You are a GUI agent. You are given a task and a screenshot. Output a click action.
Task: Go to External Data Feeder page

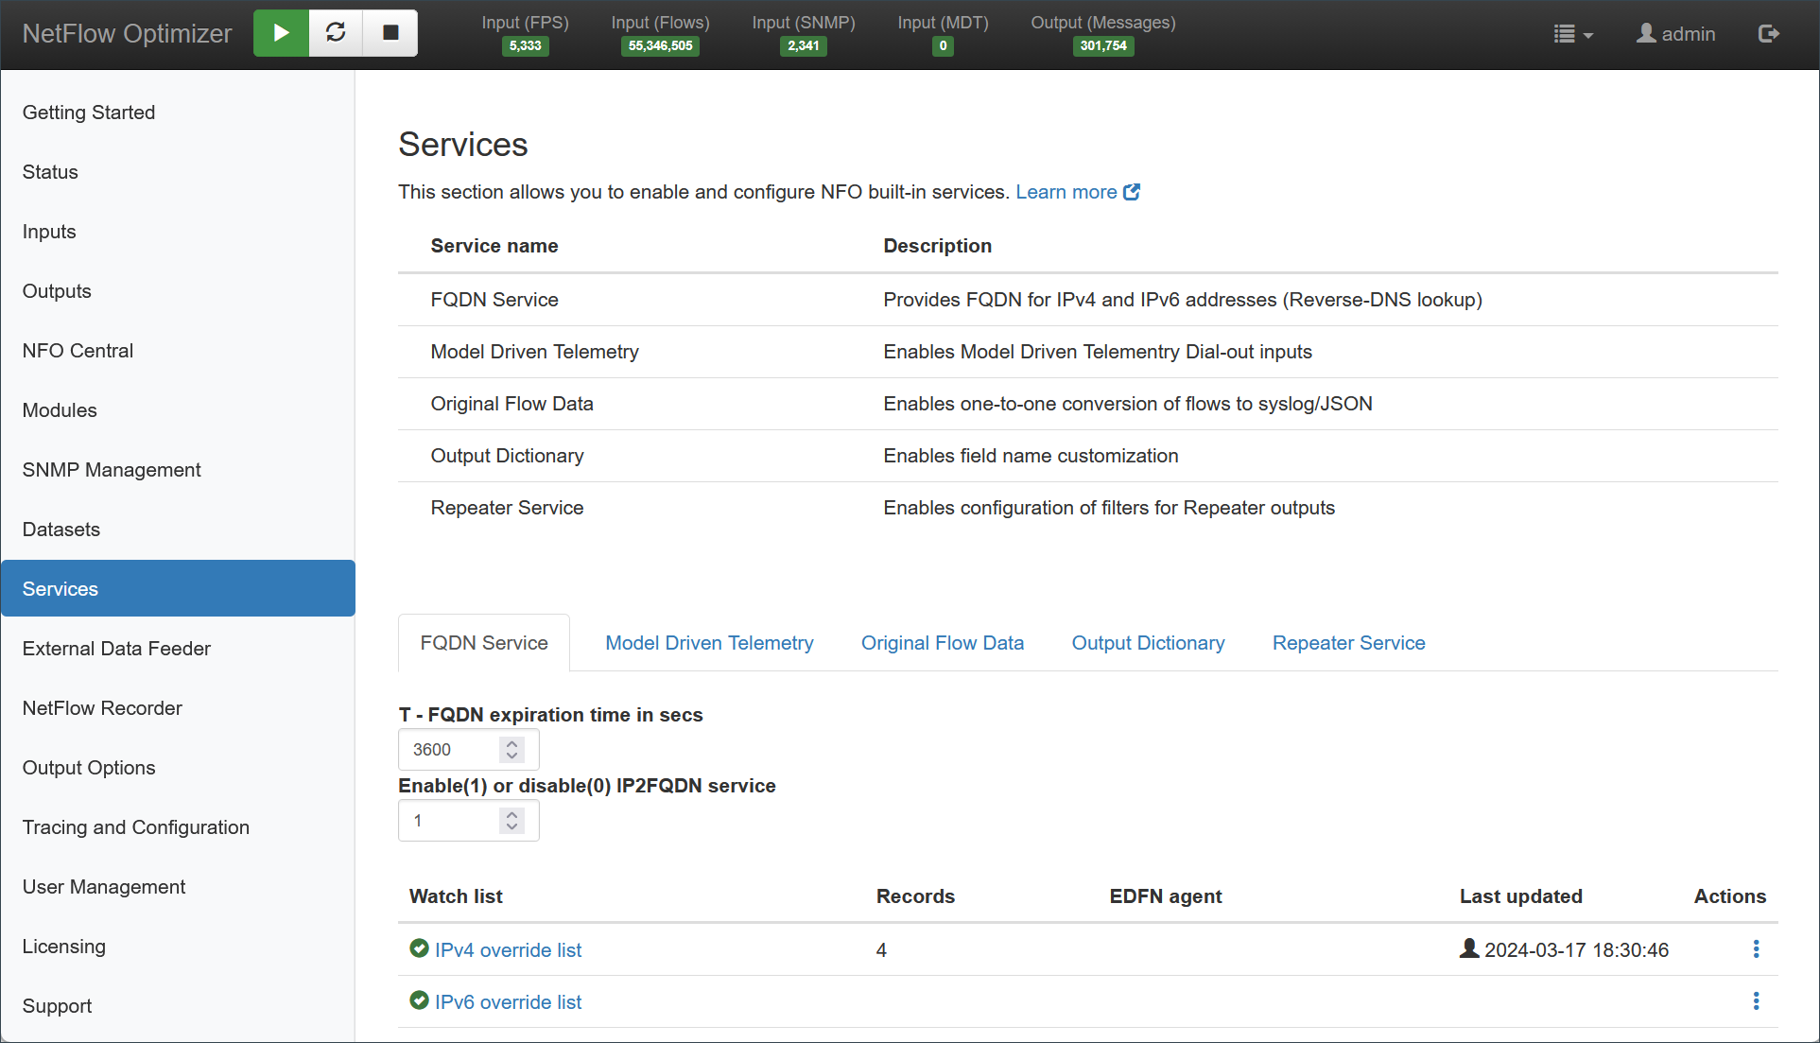point(116,649)
